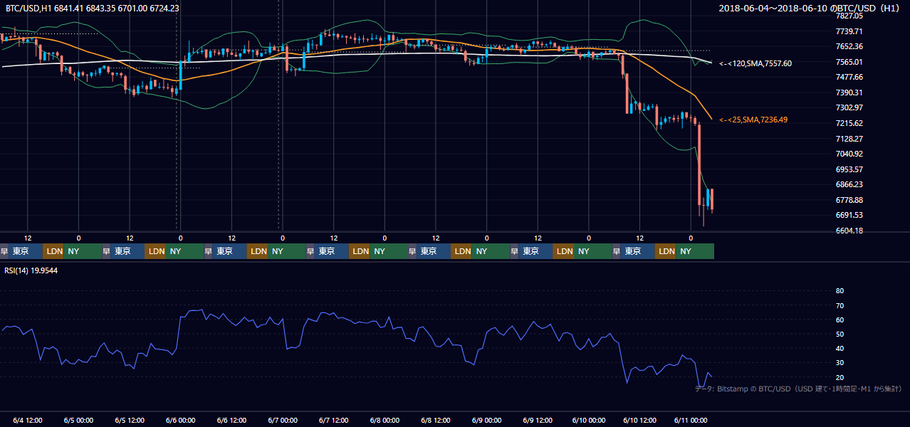Screen dimensions: 910x427
Task: Select the 6/10 12:00 time axis label
Action: tap(640, 420)
